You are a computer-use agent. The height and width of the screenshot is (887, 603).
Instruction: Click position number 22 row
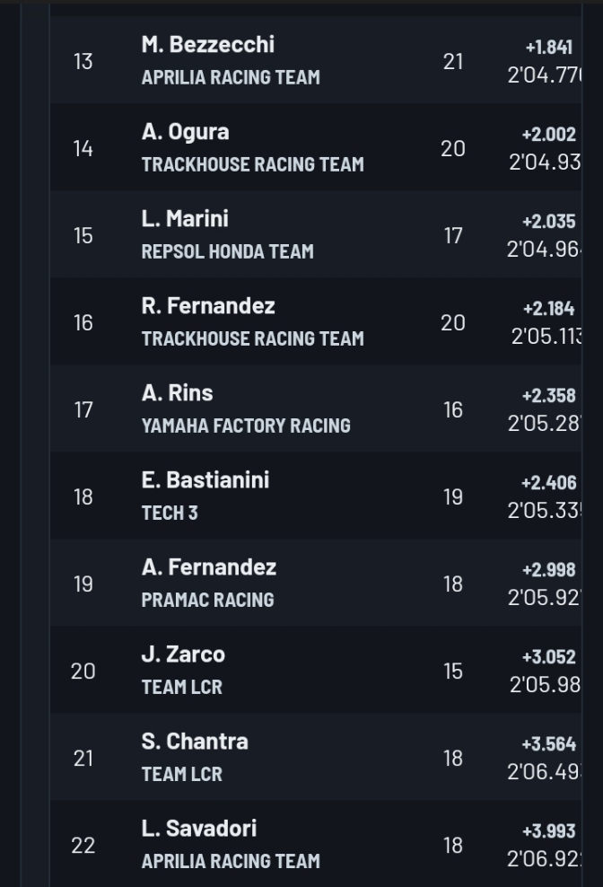[83, 845]
